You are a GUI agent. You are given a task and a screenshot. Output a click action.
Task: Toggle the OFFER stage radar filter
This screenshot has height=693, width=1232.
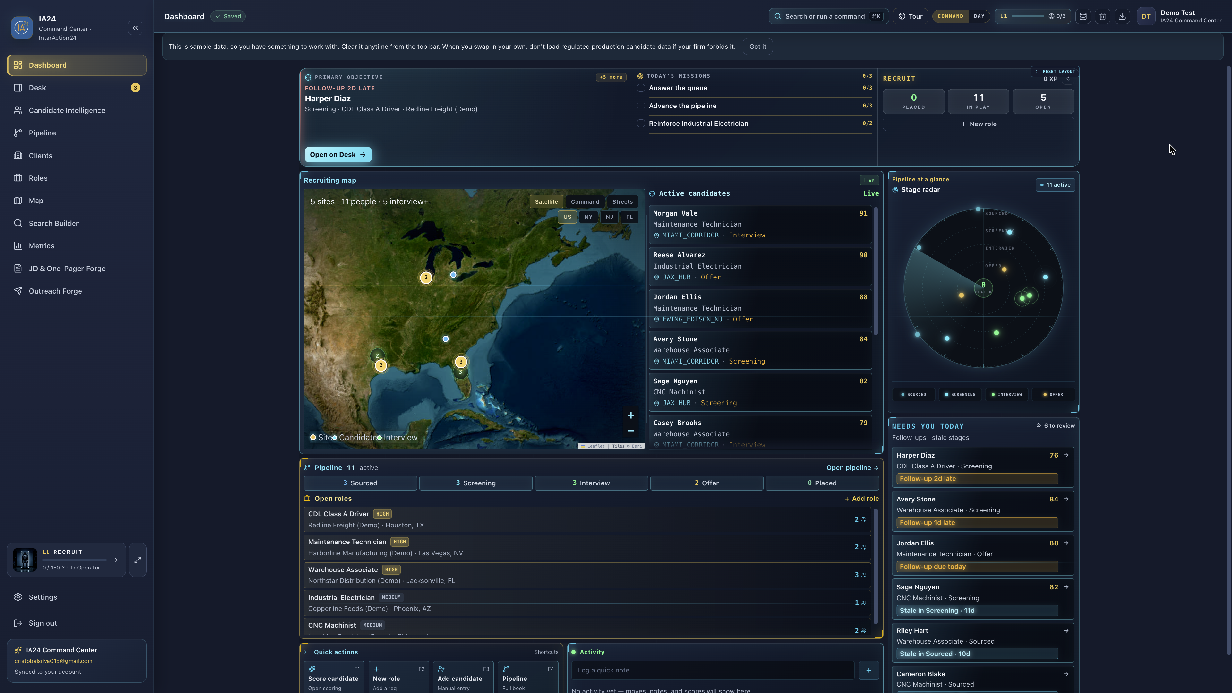[1053, 395]
